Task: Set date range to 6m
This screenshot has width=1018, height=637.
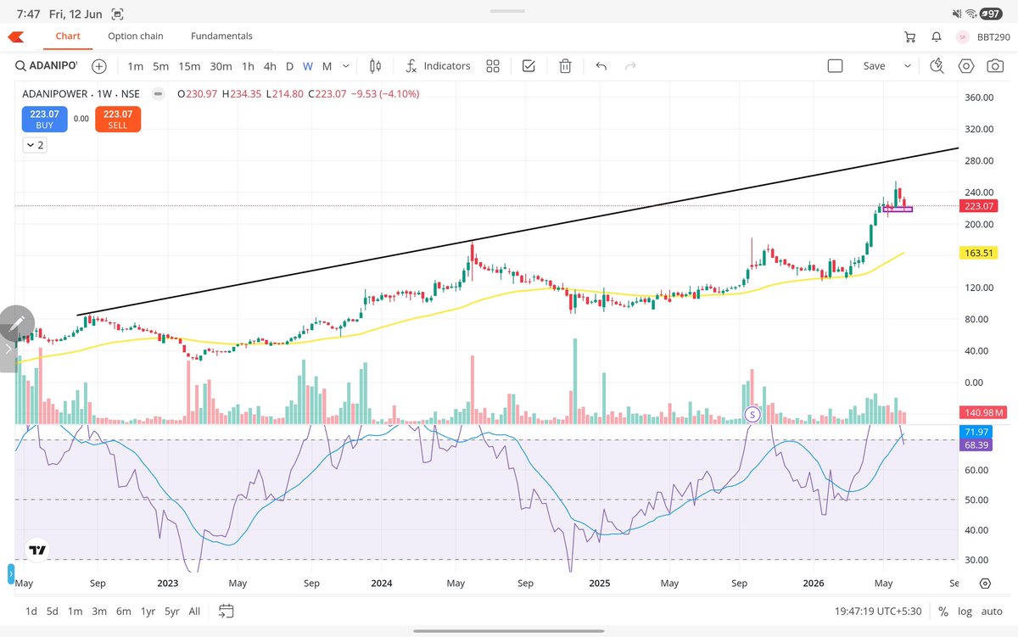Action: tap(123, 611)
